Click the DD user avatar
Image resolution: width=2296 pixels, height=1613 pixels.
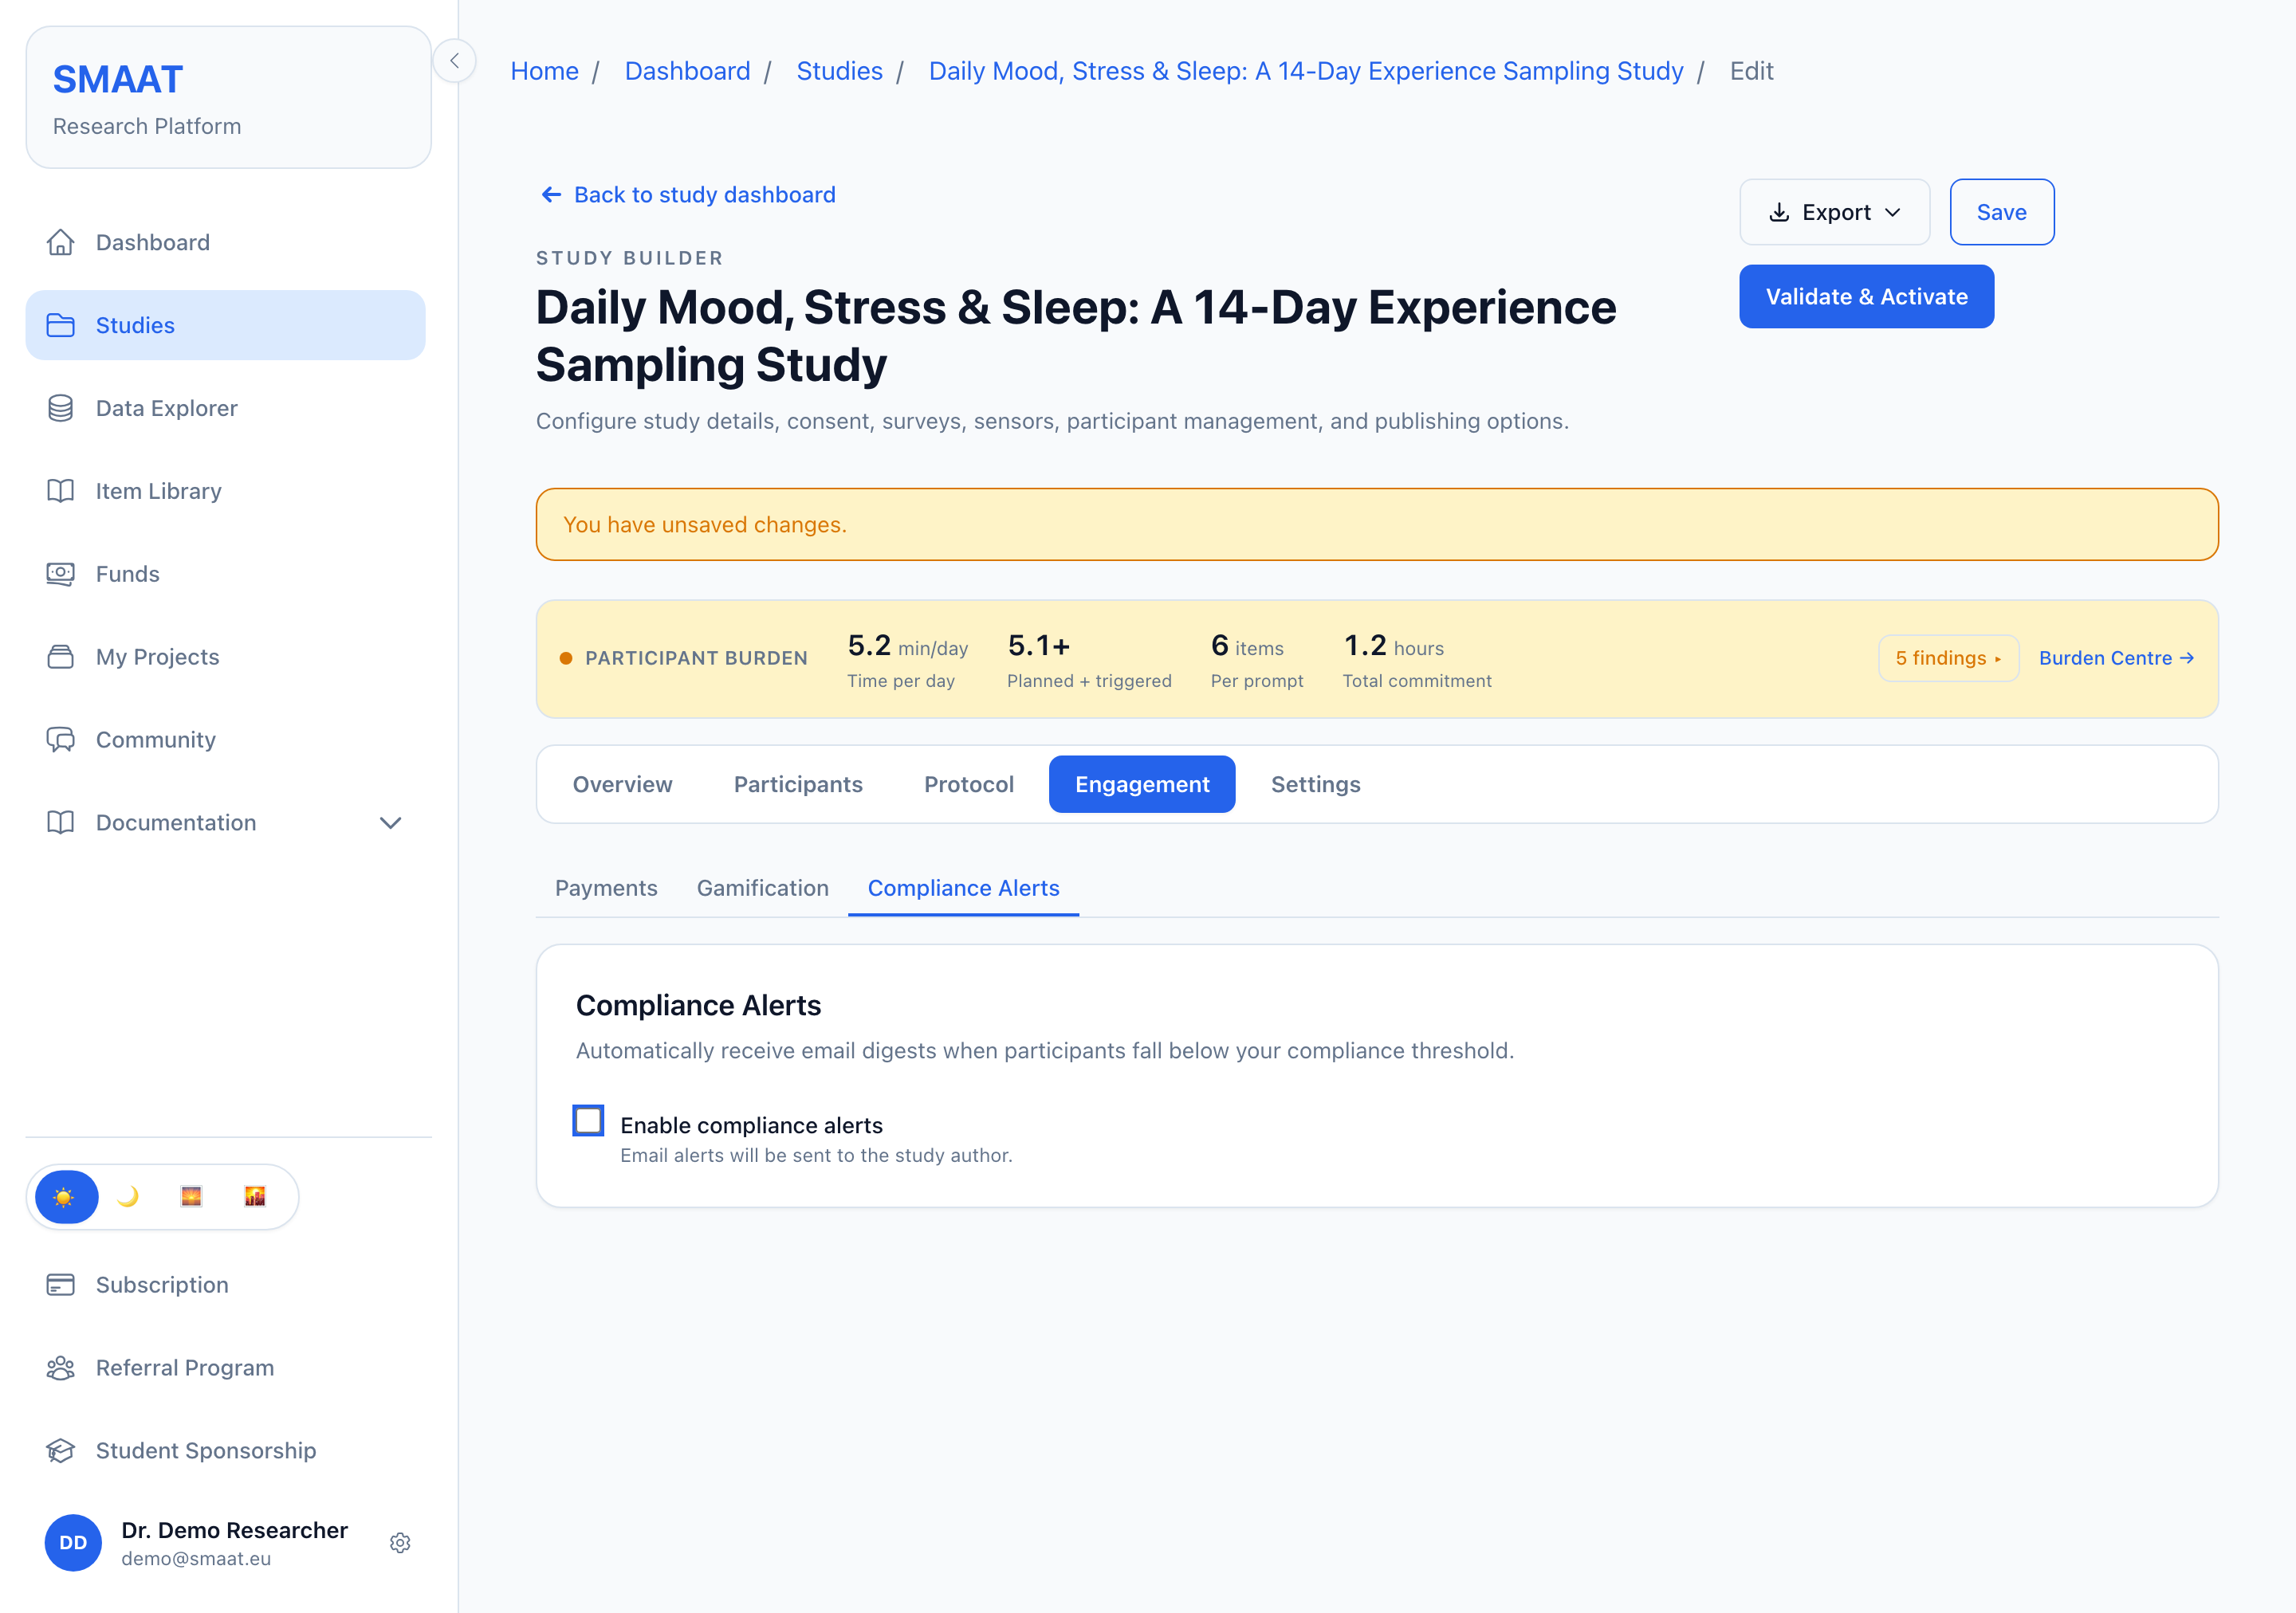pos(73,1543)
